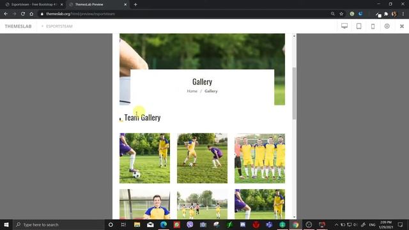Launch Microsoft Edge from taskbar

[x=164, y=224]
